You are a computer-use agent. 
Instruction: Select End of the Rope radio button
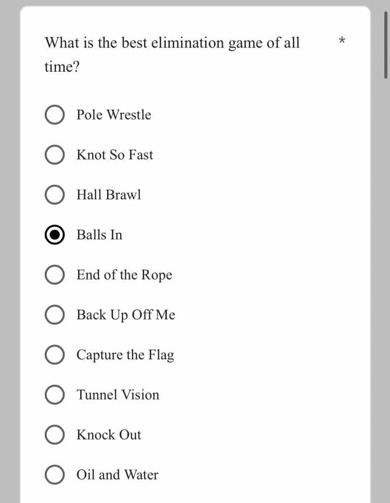pos(55,274)
